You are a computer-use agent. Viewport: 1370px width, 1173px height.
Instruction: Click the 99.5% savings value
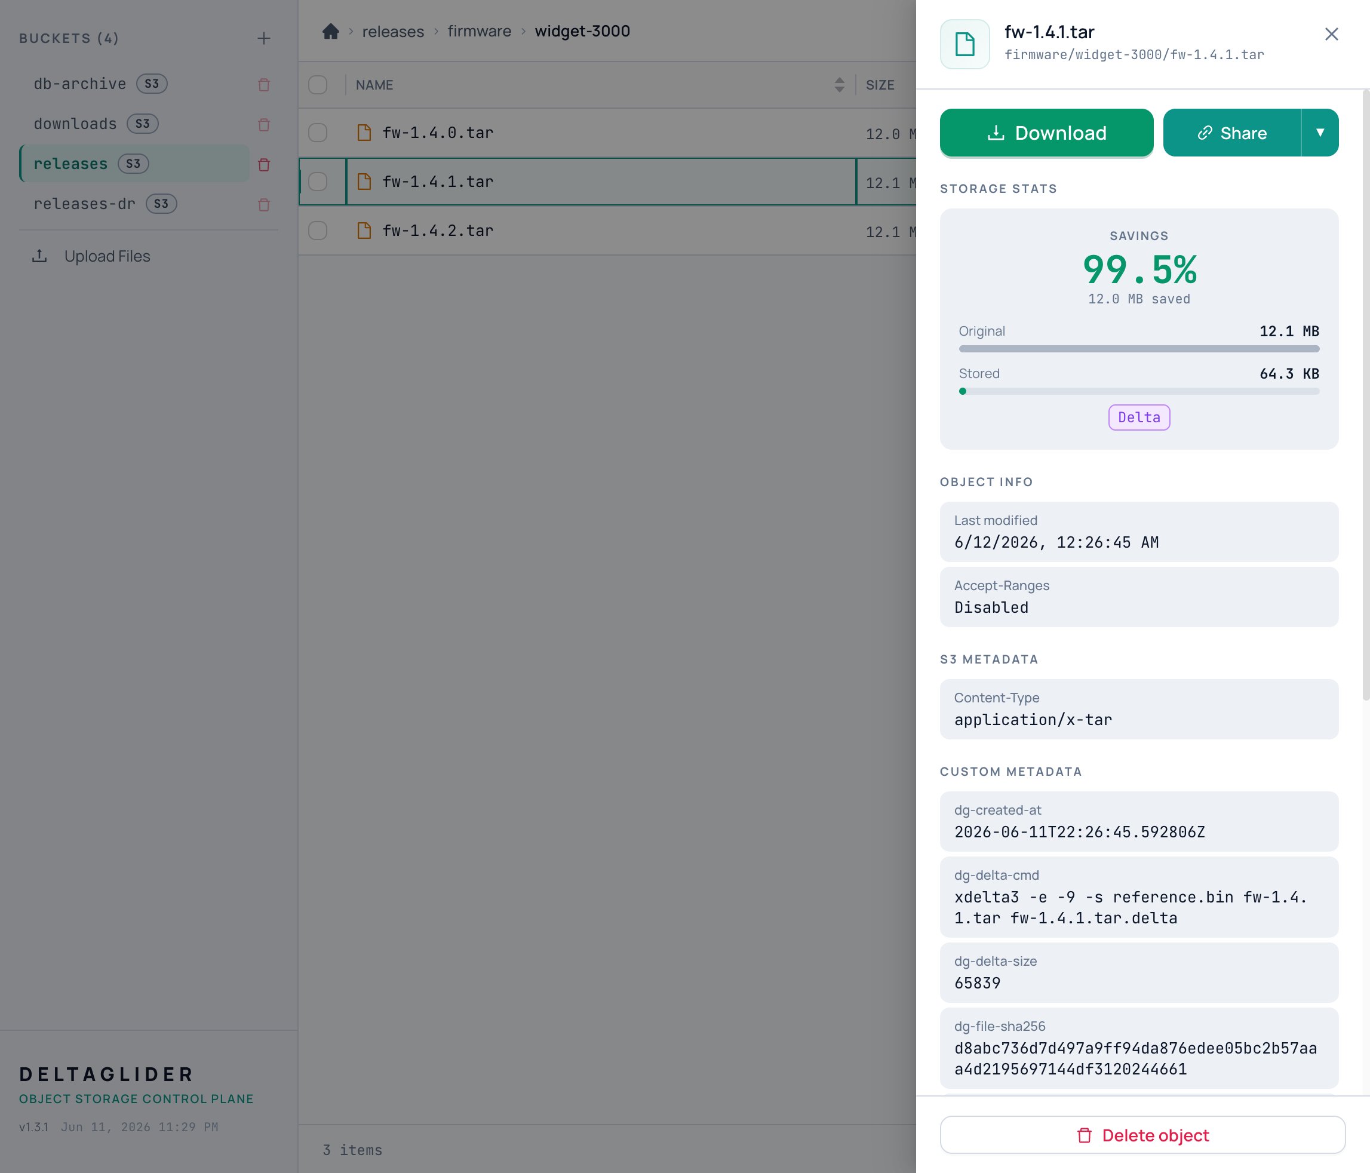click(1139, 270)
